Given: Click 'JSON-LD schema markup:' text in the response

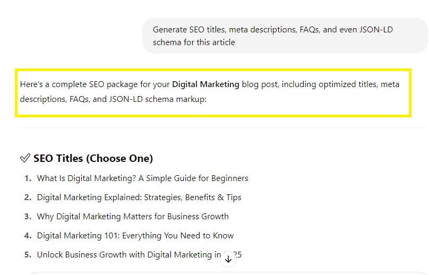Looking at the screenshot, I should coord(158,99).
